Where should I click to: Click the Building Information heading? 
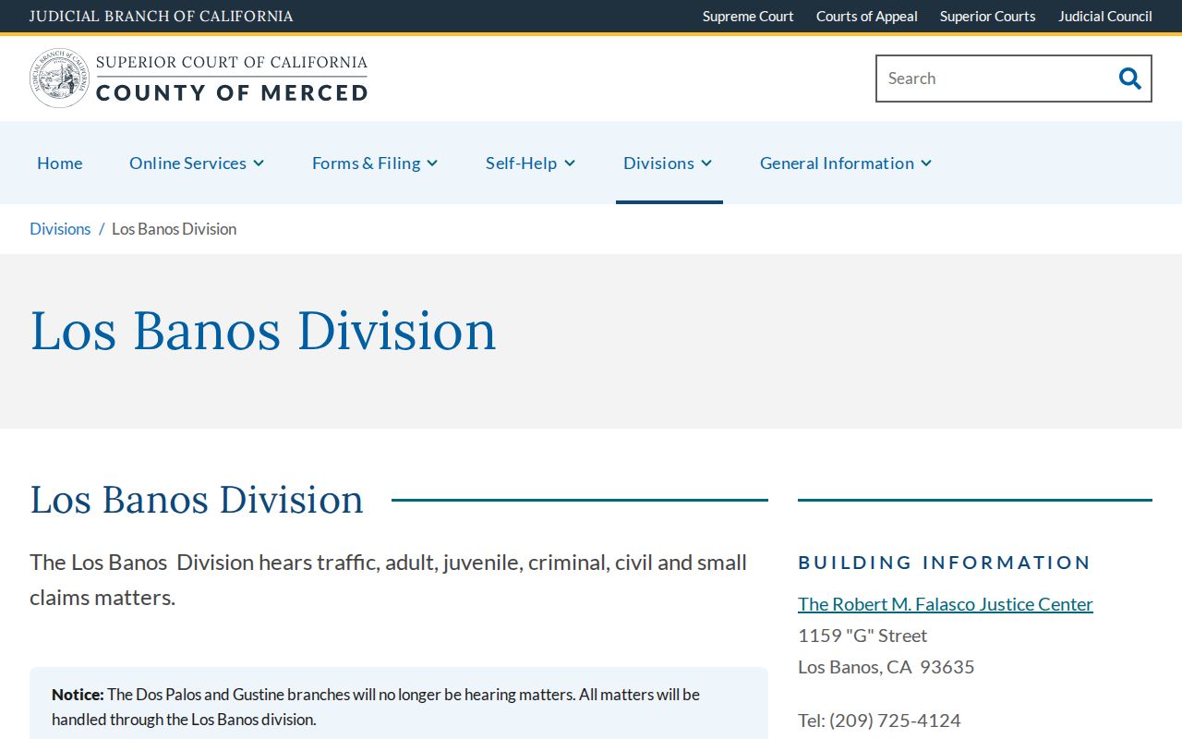945,563
